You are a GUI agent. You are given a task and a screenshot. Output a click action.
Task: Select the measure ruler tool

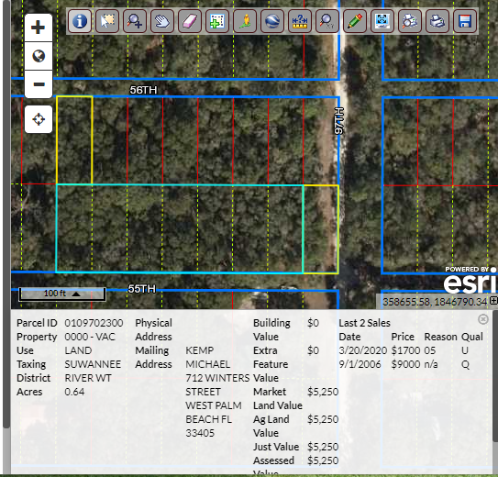(300, 21)
